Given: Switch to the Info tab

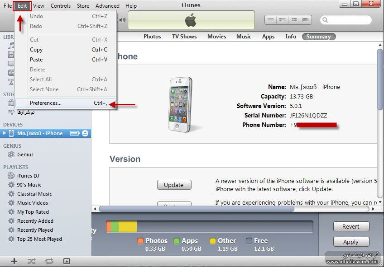Looking at the screenshot, I should click(x=291, y=37).
